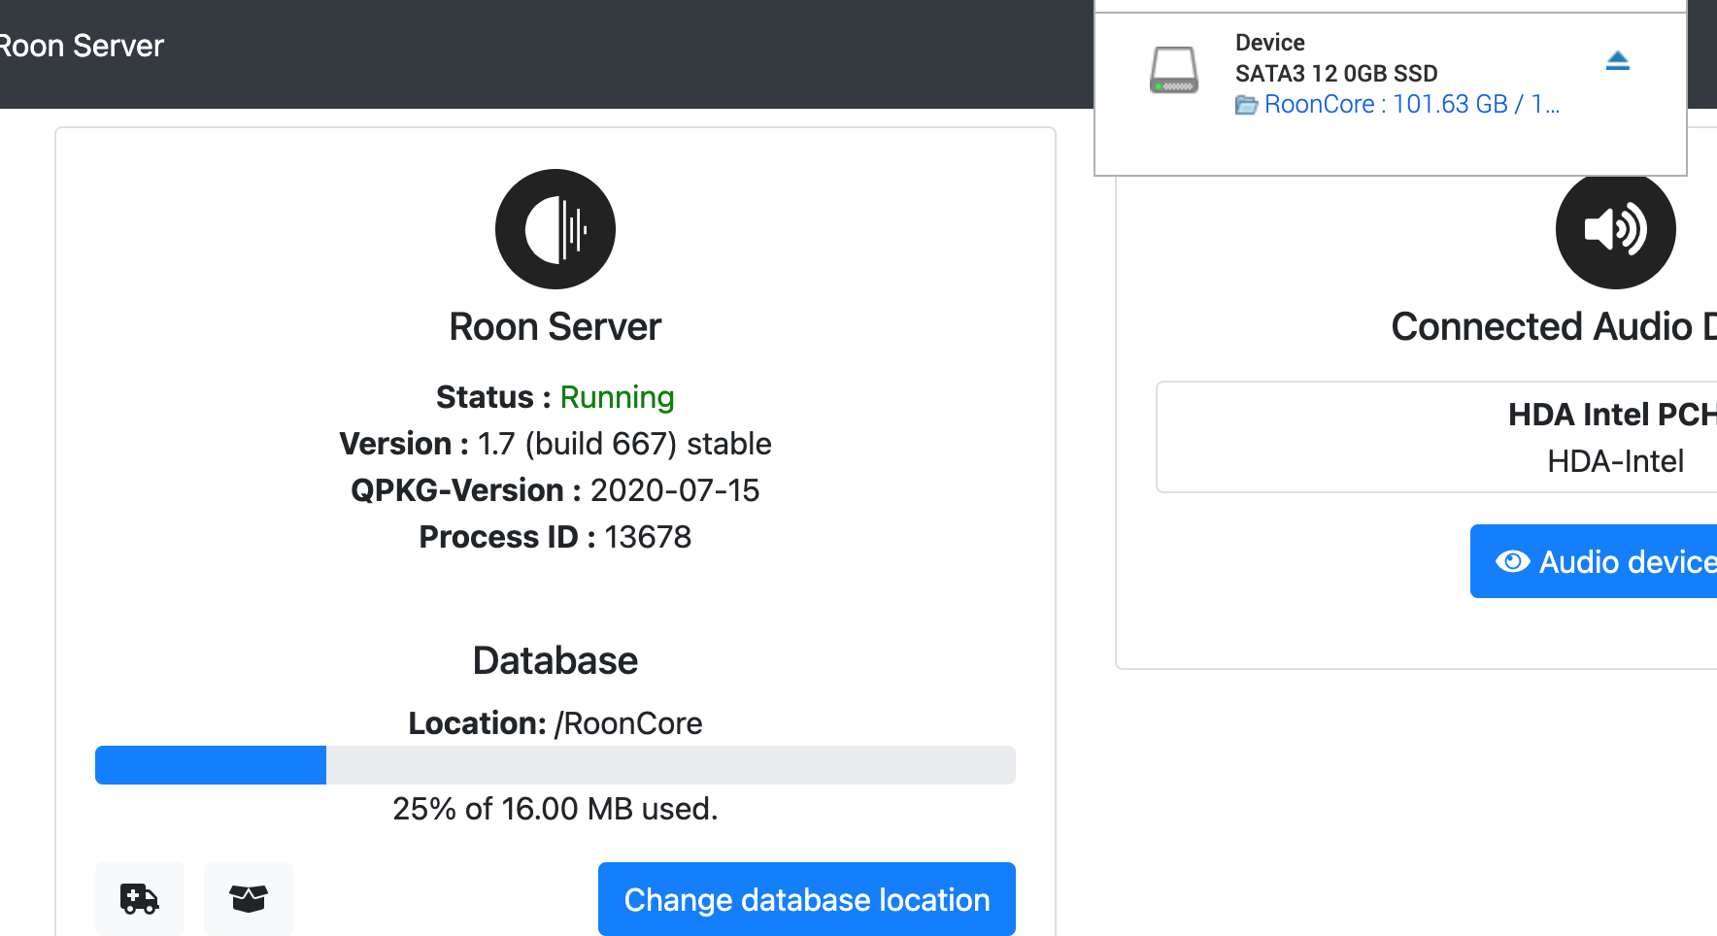This screenshot has width=1717, height=936.
Task: Eject the SATA3 SSD device
Action: (x=1617, y=61)
